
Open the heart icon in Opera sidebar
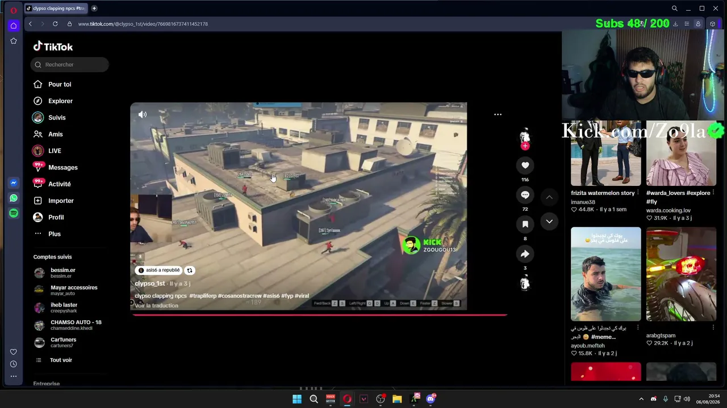pos(14,352)
